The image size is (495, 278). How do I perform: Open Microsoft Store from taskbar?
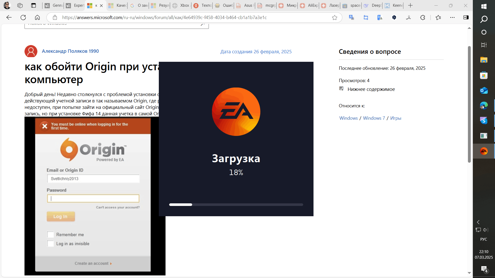tap(484, 75)
